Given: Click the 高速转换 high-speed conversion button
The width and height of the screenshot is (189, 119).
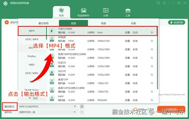Looking at the screenshot, I should coord(177,22).
